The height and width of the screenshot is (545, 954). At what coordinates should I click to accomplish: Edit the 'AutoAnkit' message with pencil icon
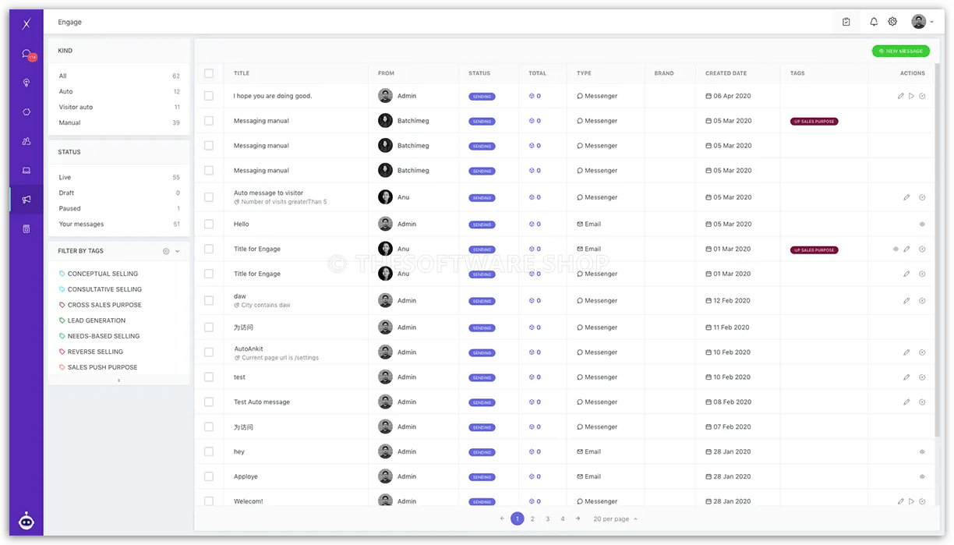tap(906, 352)
